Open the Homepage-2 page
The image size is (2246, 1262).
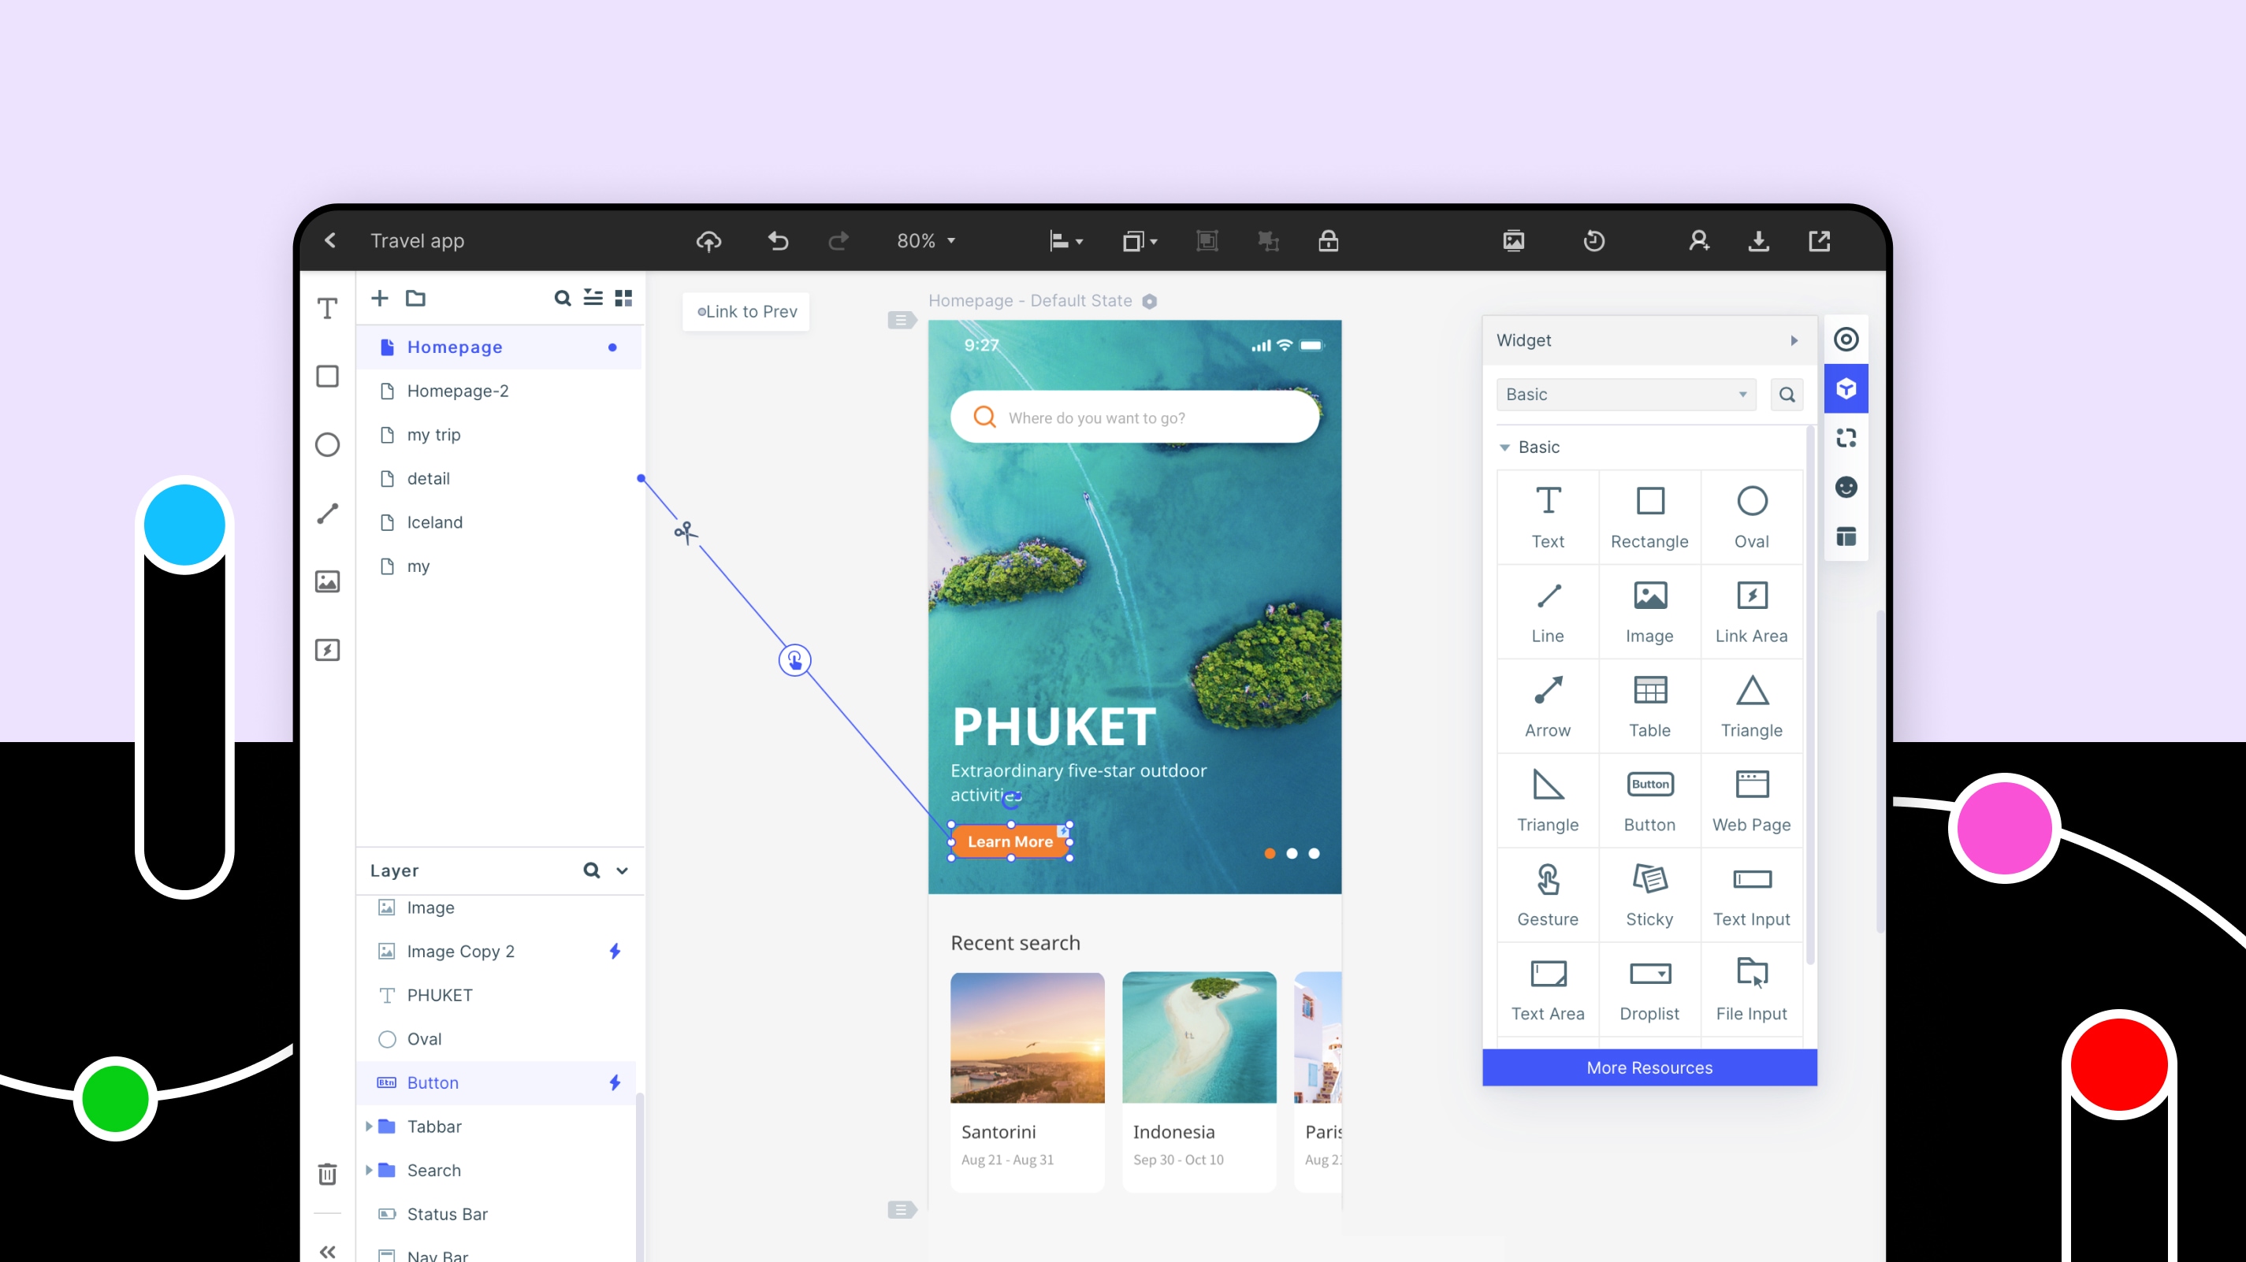pos(500,392)
